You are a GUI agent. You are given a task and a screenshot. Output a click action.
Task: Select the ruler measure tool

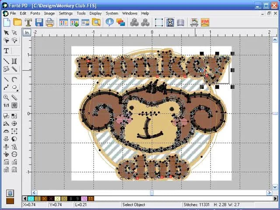click(x=14, y=98)
